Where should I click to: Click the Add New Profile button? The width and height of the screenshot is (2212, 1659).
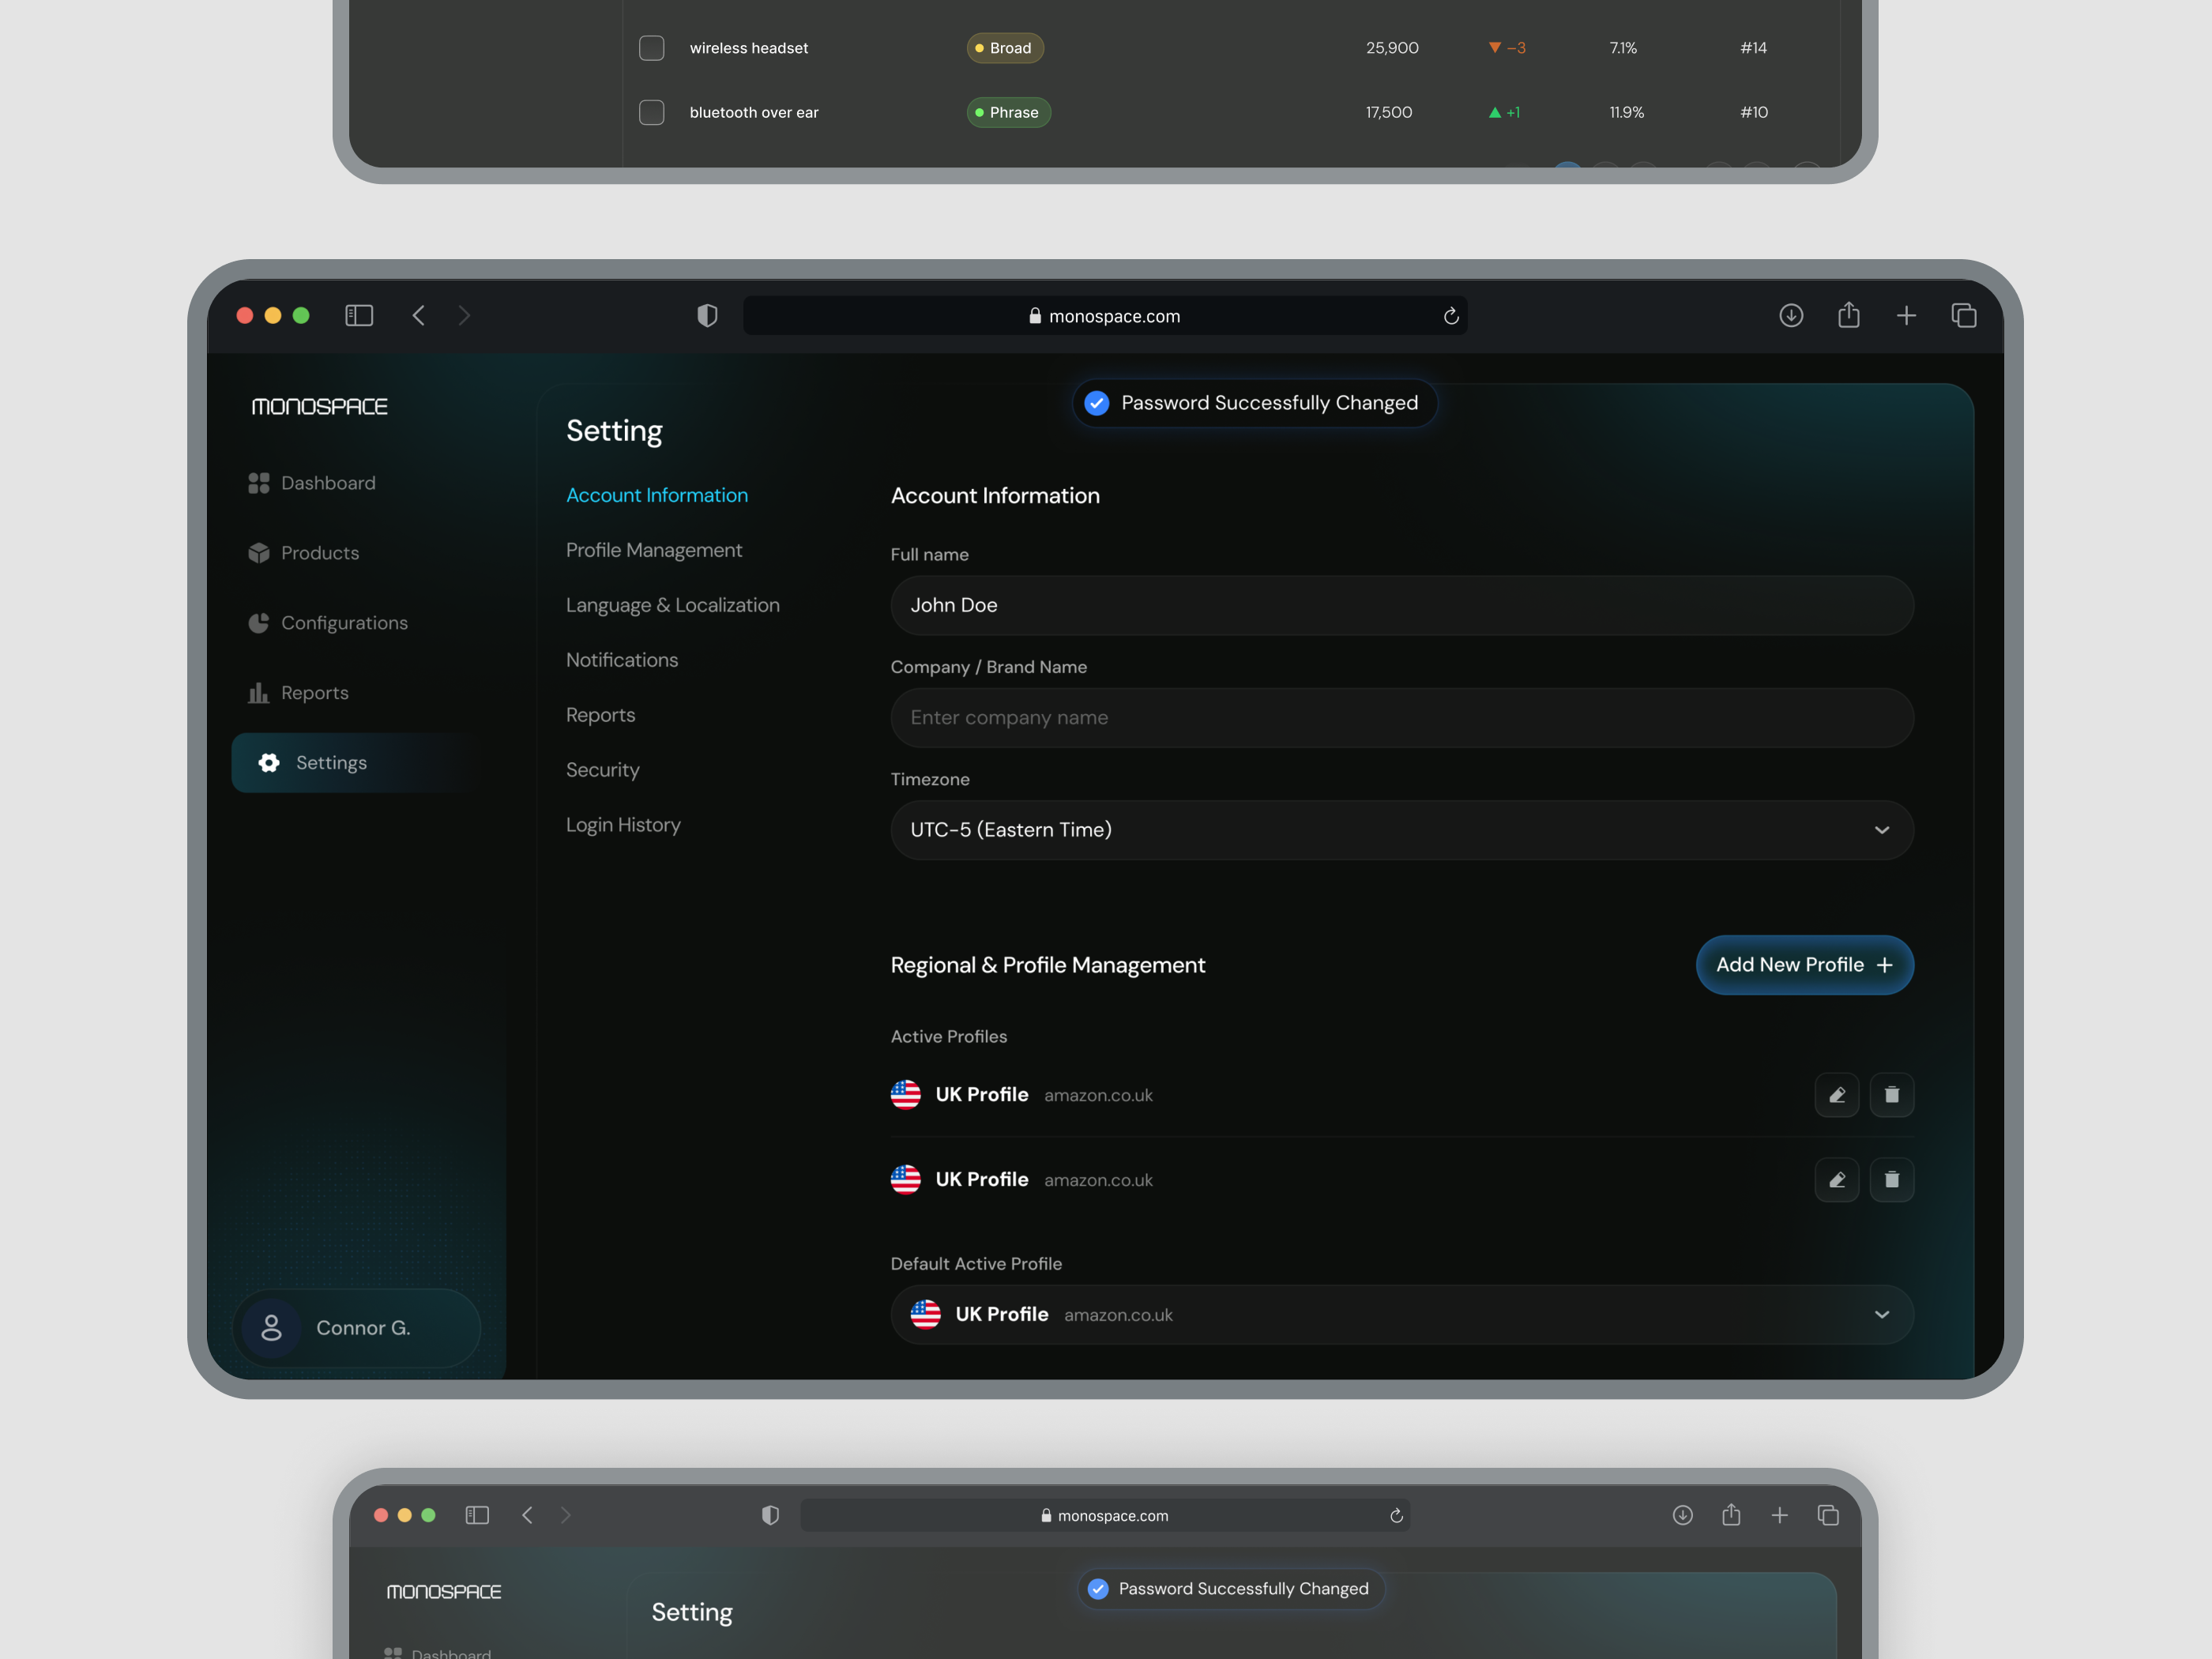(x=1805, y=965)
